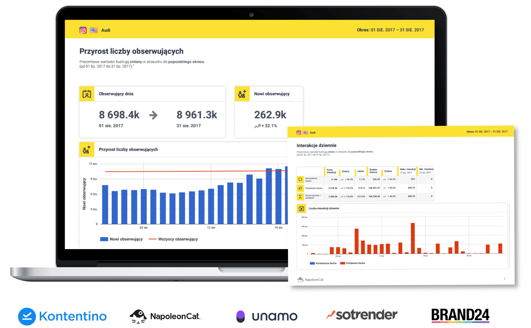Click the Średnia dzienna column header
The width and height of the screenshot is (531, 328).
373,171
